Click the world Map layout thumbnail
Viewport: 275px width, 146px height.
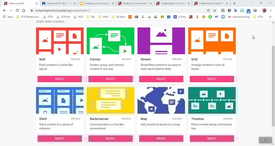click(x=161, y=100)
